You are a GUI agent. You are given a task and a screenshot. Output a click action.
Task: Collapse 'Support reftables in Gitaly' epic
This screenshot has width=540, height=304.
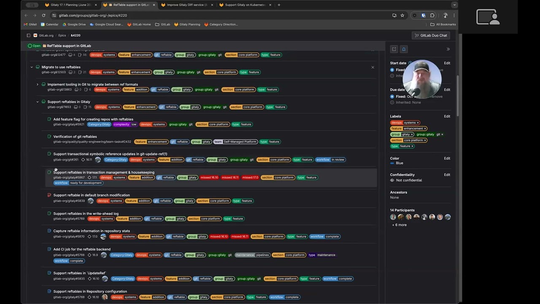(x=38, y=102)
